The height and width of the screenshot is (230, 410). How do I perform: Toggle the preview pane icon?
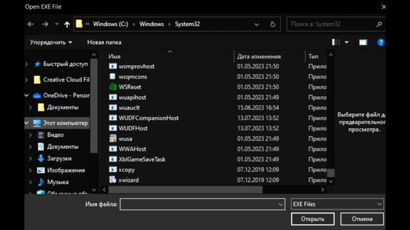[x=363, y=42]
